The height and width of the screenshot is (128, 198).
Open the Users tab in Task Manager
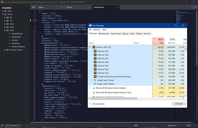pyautogui.click(x=132, y=34)
